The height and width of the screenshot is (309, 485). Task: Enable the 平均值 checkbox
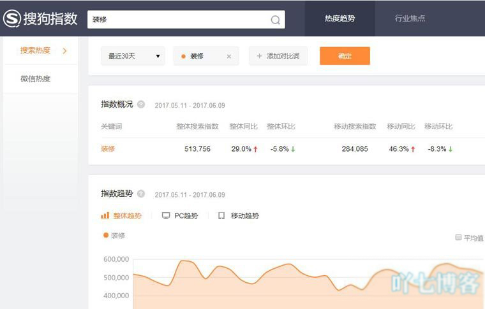tap(458, 237)
